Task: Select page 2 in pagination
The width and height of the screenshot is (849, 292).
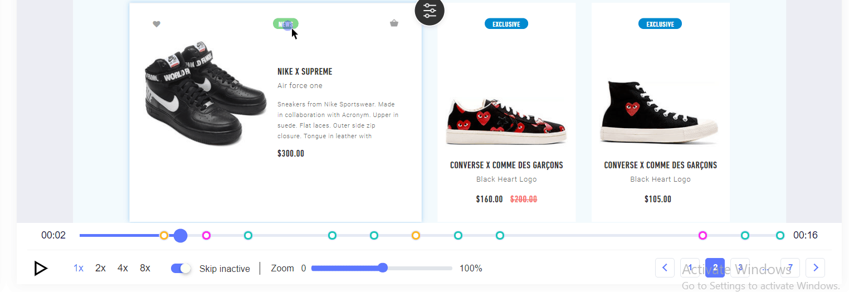Action: coord(715,268)
